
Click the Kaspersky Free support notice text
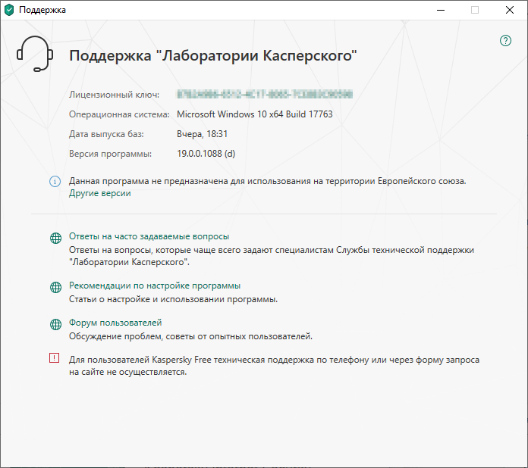coord(274,366)
